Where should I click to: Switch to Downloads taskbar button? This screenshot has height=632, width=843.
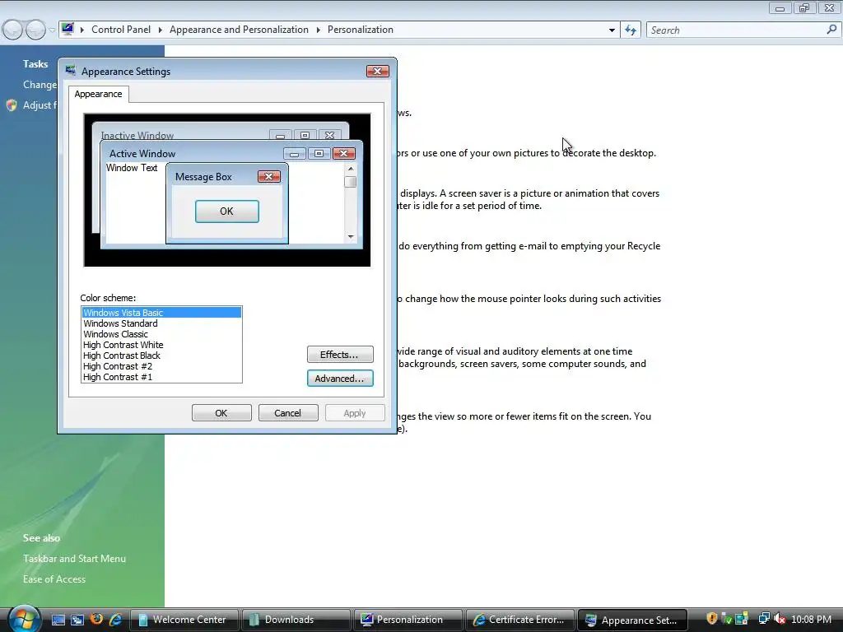pos(296,620)
